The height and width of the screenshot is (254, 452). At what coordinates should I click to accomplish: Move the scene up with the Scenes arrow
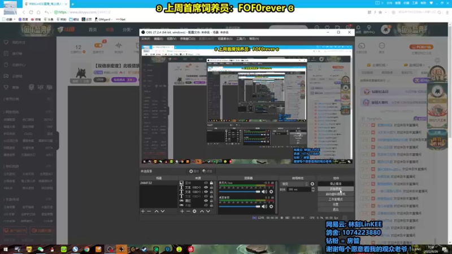(x=157, y=211)
